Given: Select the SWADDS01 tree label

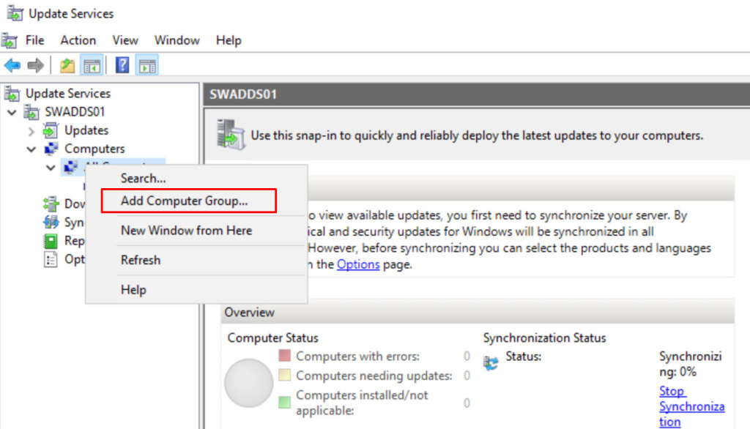Looking at the screenshot, I should [x=75, y=112].
